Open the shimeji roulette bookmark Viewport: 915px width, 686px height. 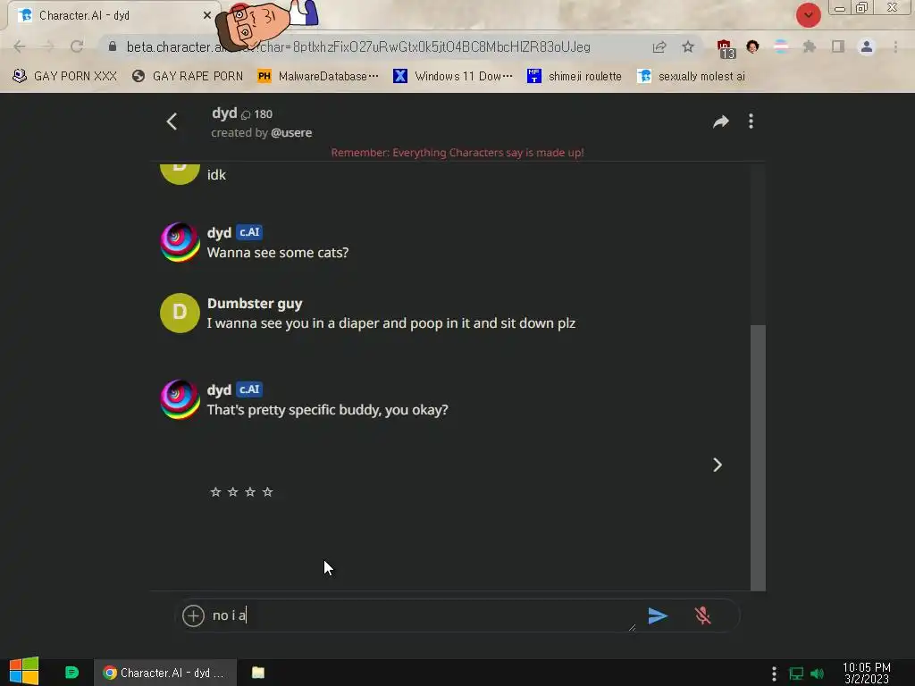click(575, 76)
